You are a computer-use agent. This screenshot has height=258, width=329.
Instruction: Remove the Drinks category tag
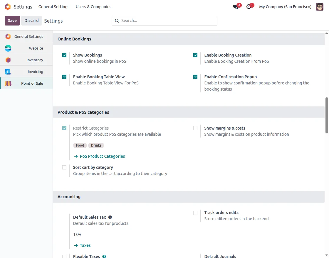tap(96, 145)
